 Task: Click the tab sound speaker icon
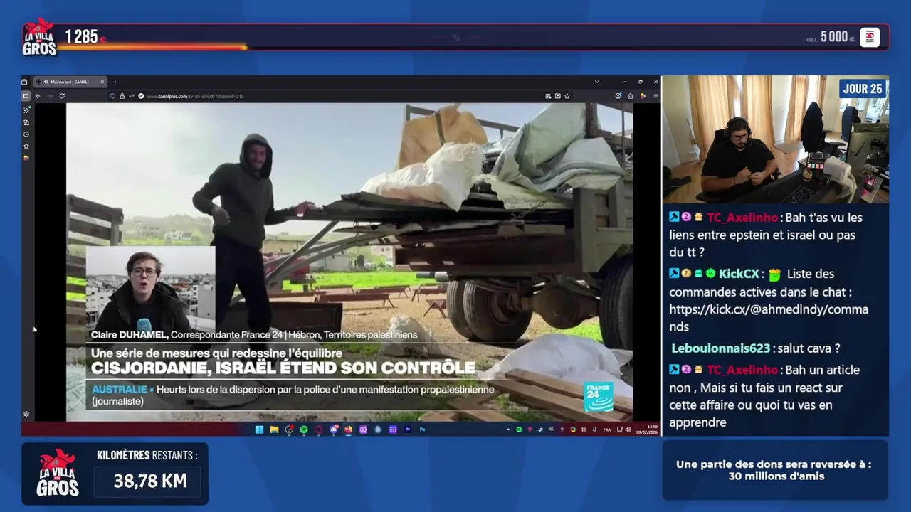click(x=46, y=82)
